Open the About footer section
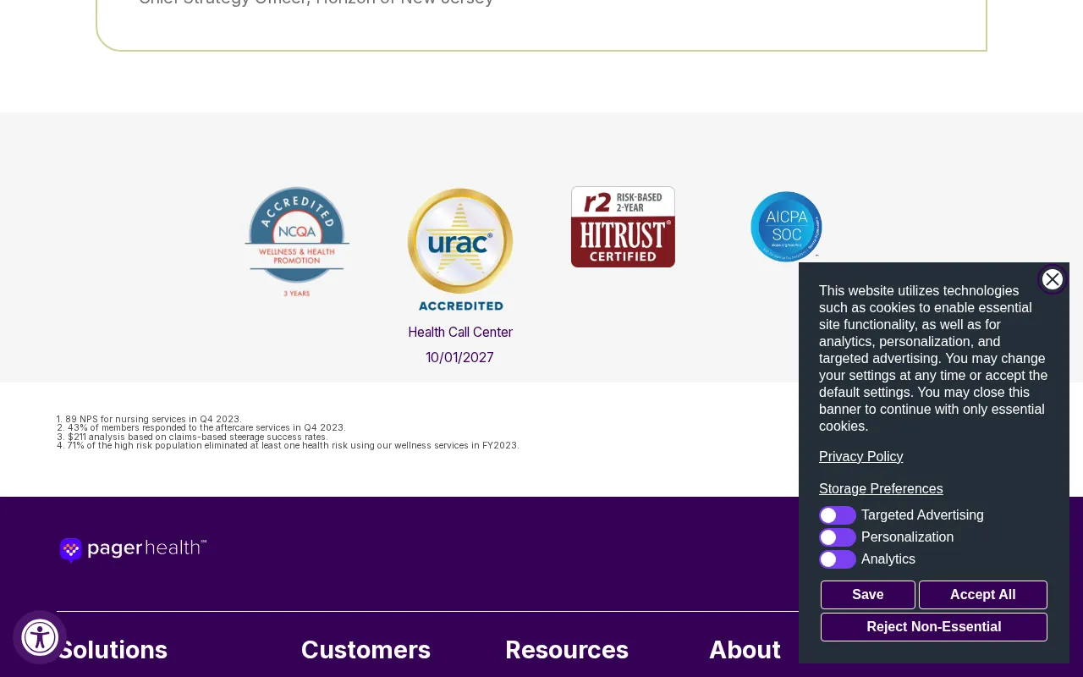Screen dimensions: 1083x677 click(x=745, y=650)
